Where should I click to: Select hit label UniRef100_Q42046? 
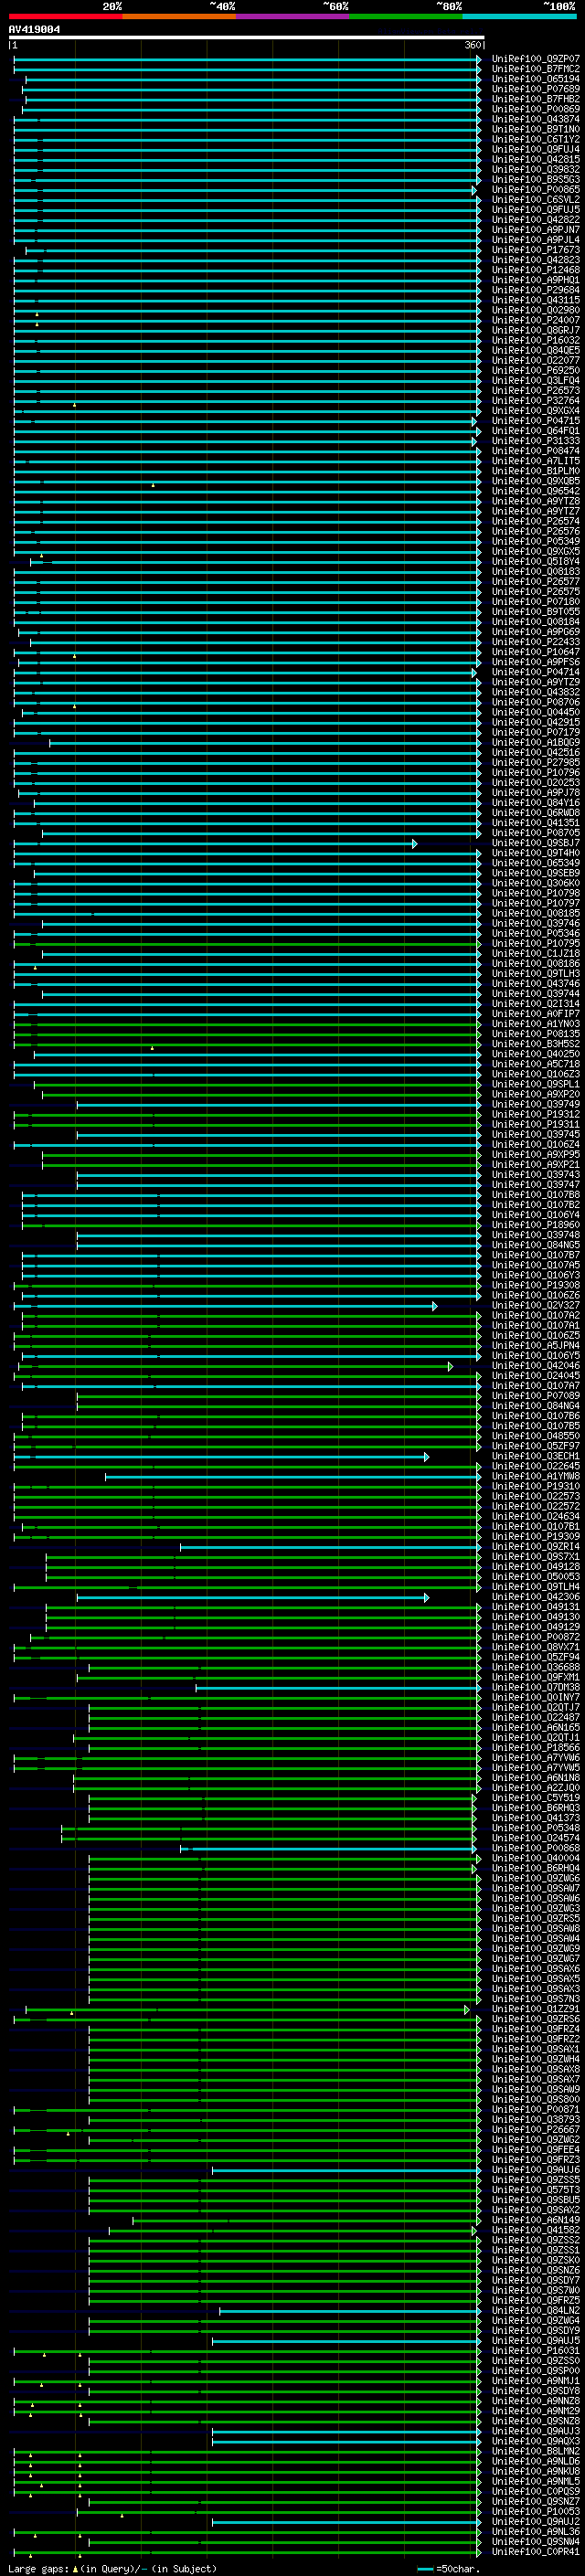pos(536,1366)
